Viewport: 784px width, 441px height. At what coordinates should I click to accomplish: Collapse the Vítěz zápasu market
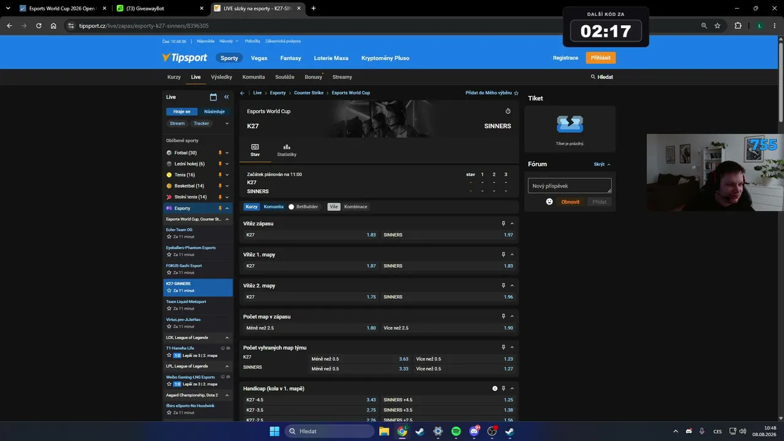click(512, 224)
